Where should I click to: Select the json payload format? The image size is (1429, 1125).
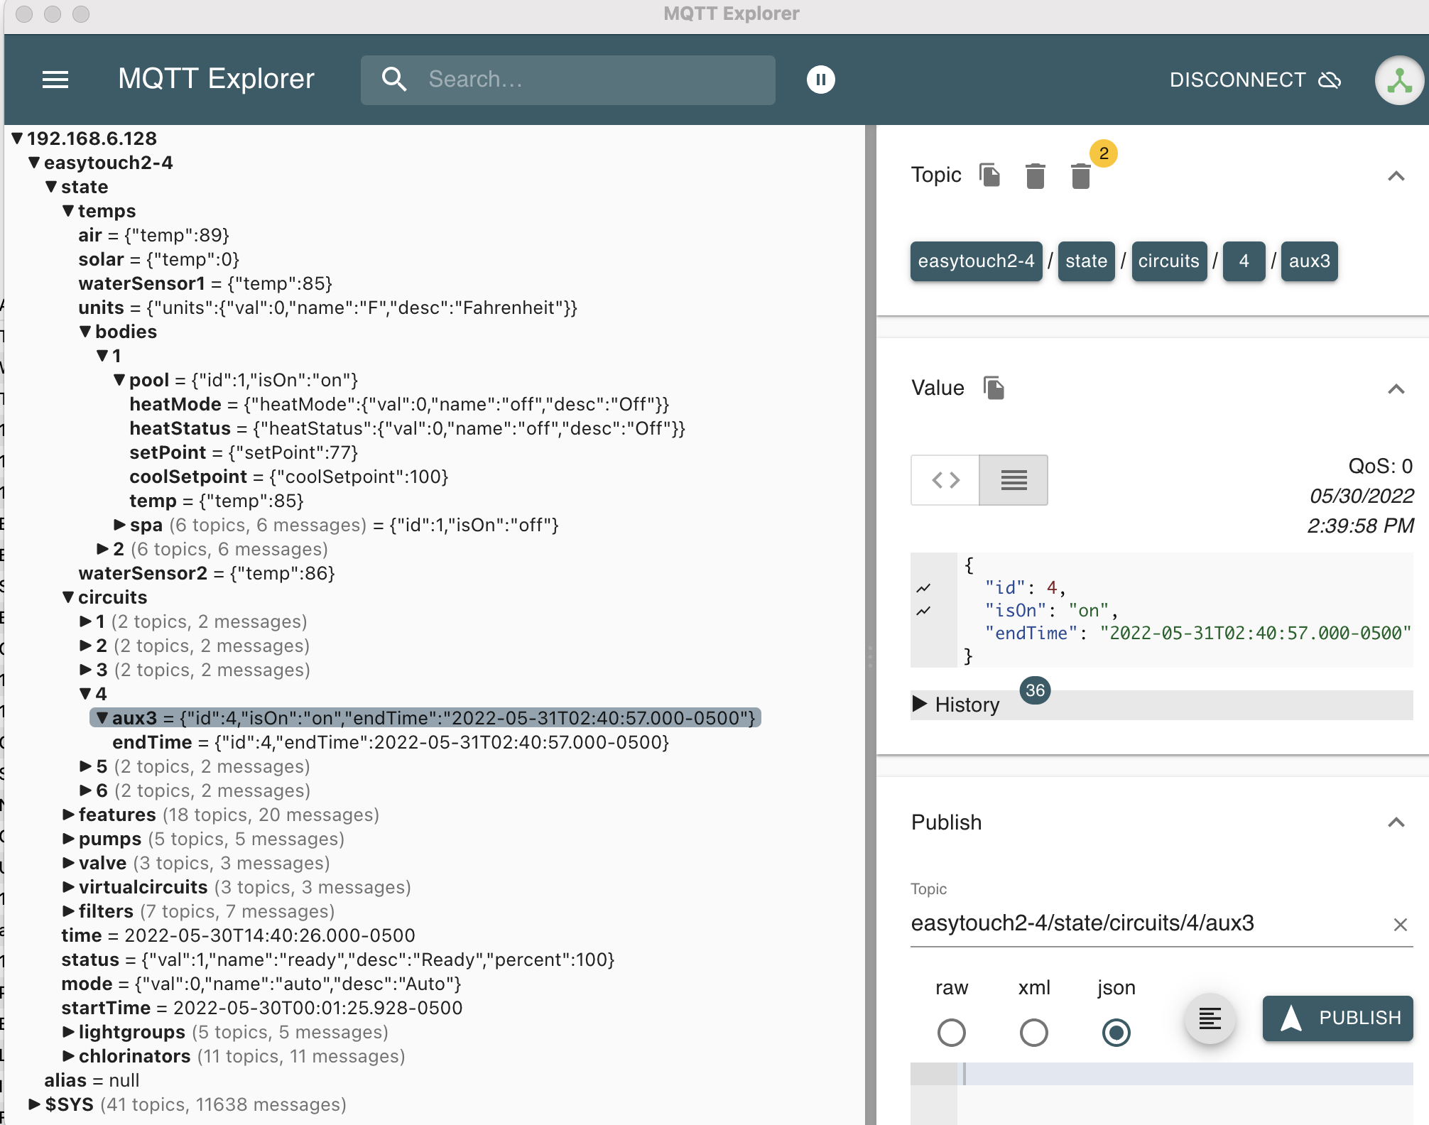pos(1116,1033)
